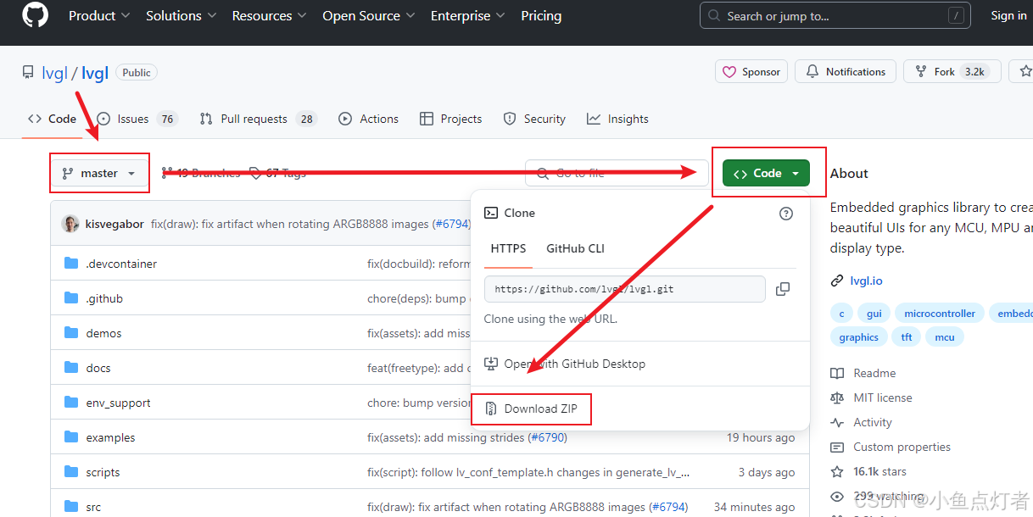Click the lvgl owner link in title
This screenshot has height=517, width=1033.
[54, 73]
